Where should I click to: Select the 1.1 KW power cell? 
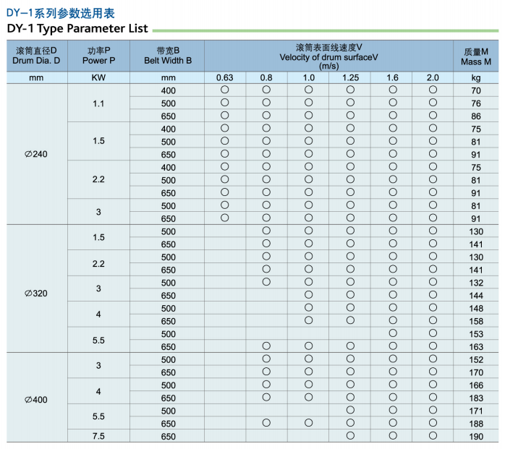coord(99,103)
